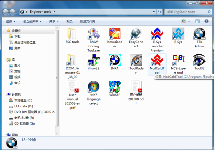Select BMW Coding Tool.exe shortcut

[94, 40]
